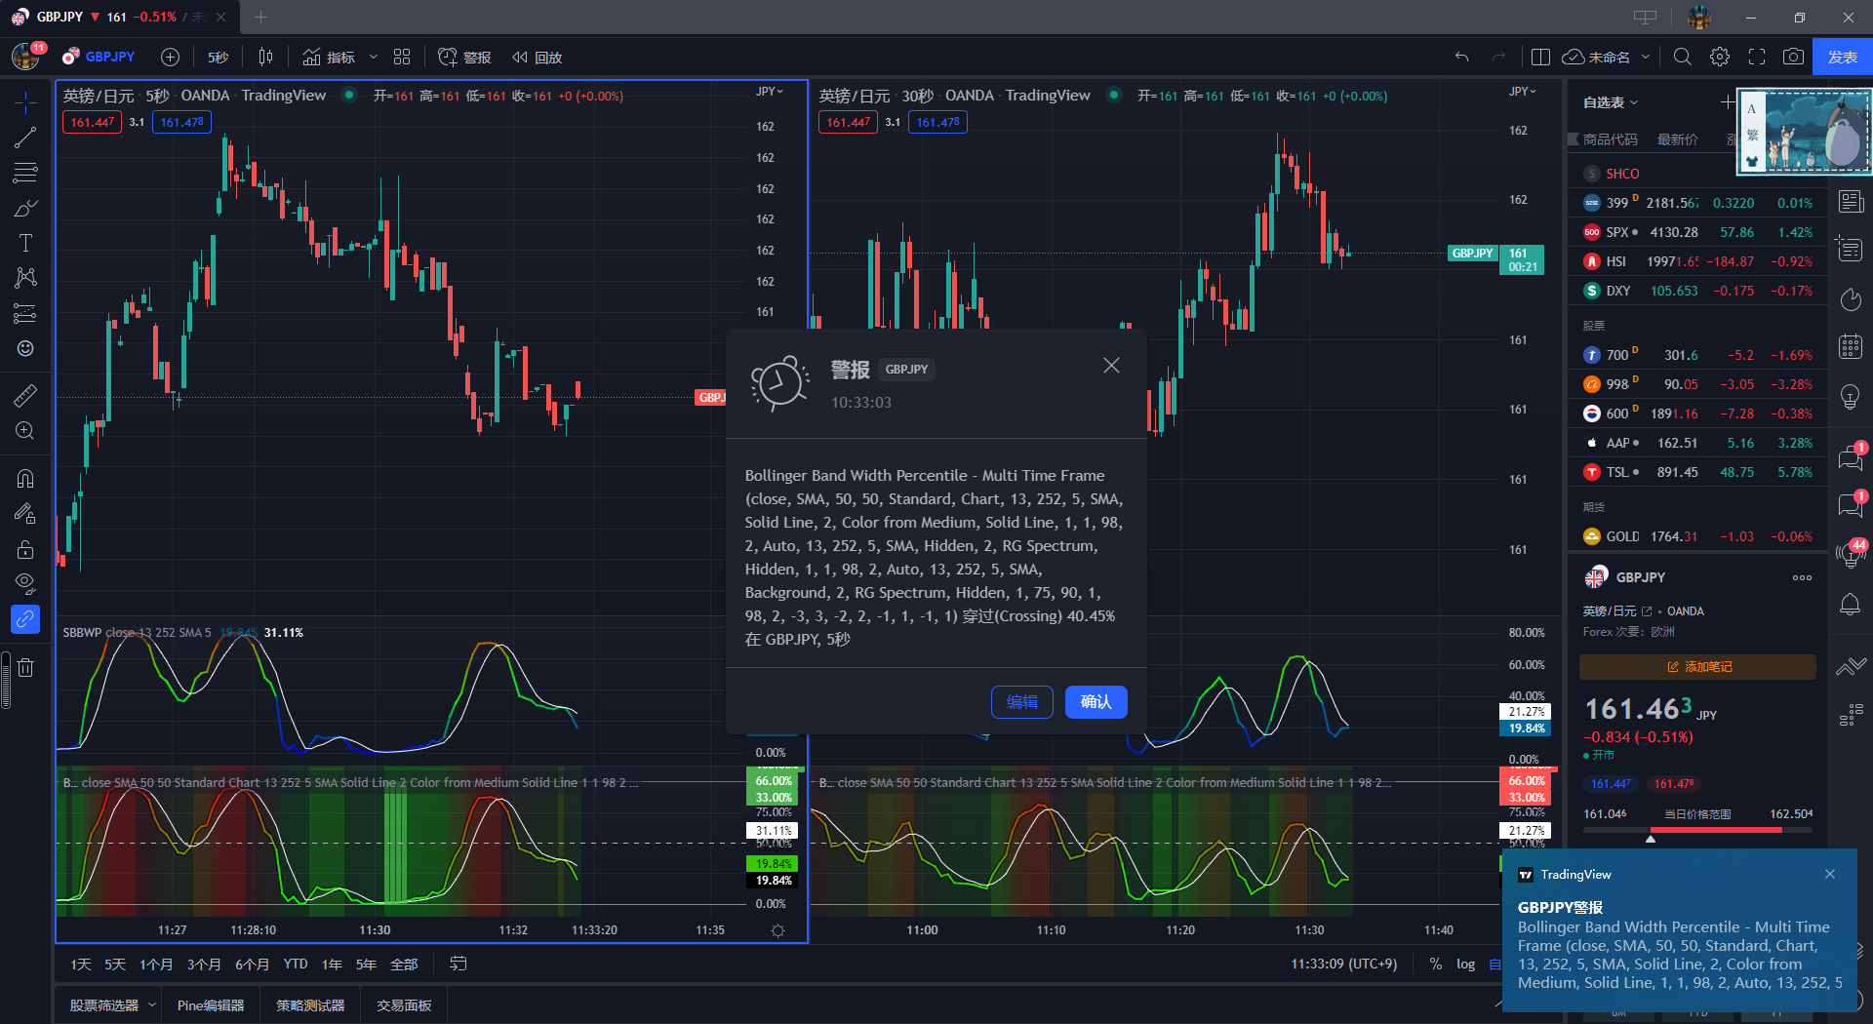Hide all drawings with the eye icon
Viewport: 1873px width, 1024px height.
click(x=25, y=584)
